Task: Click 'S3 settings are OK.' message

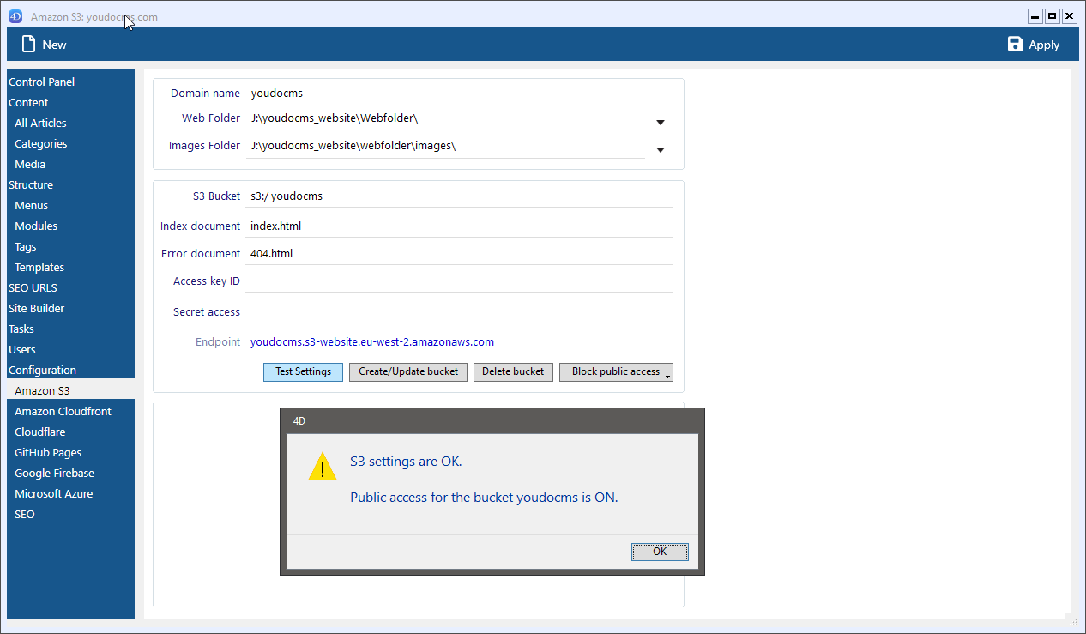Action: (406, 462)
